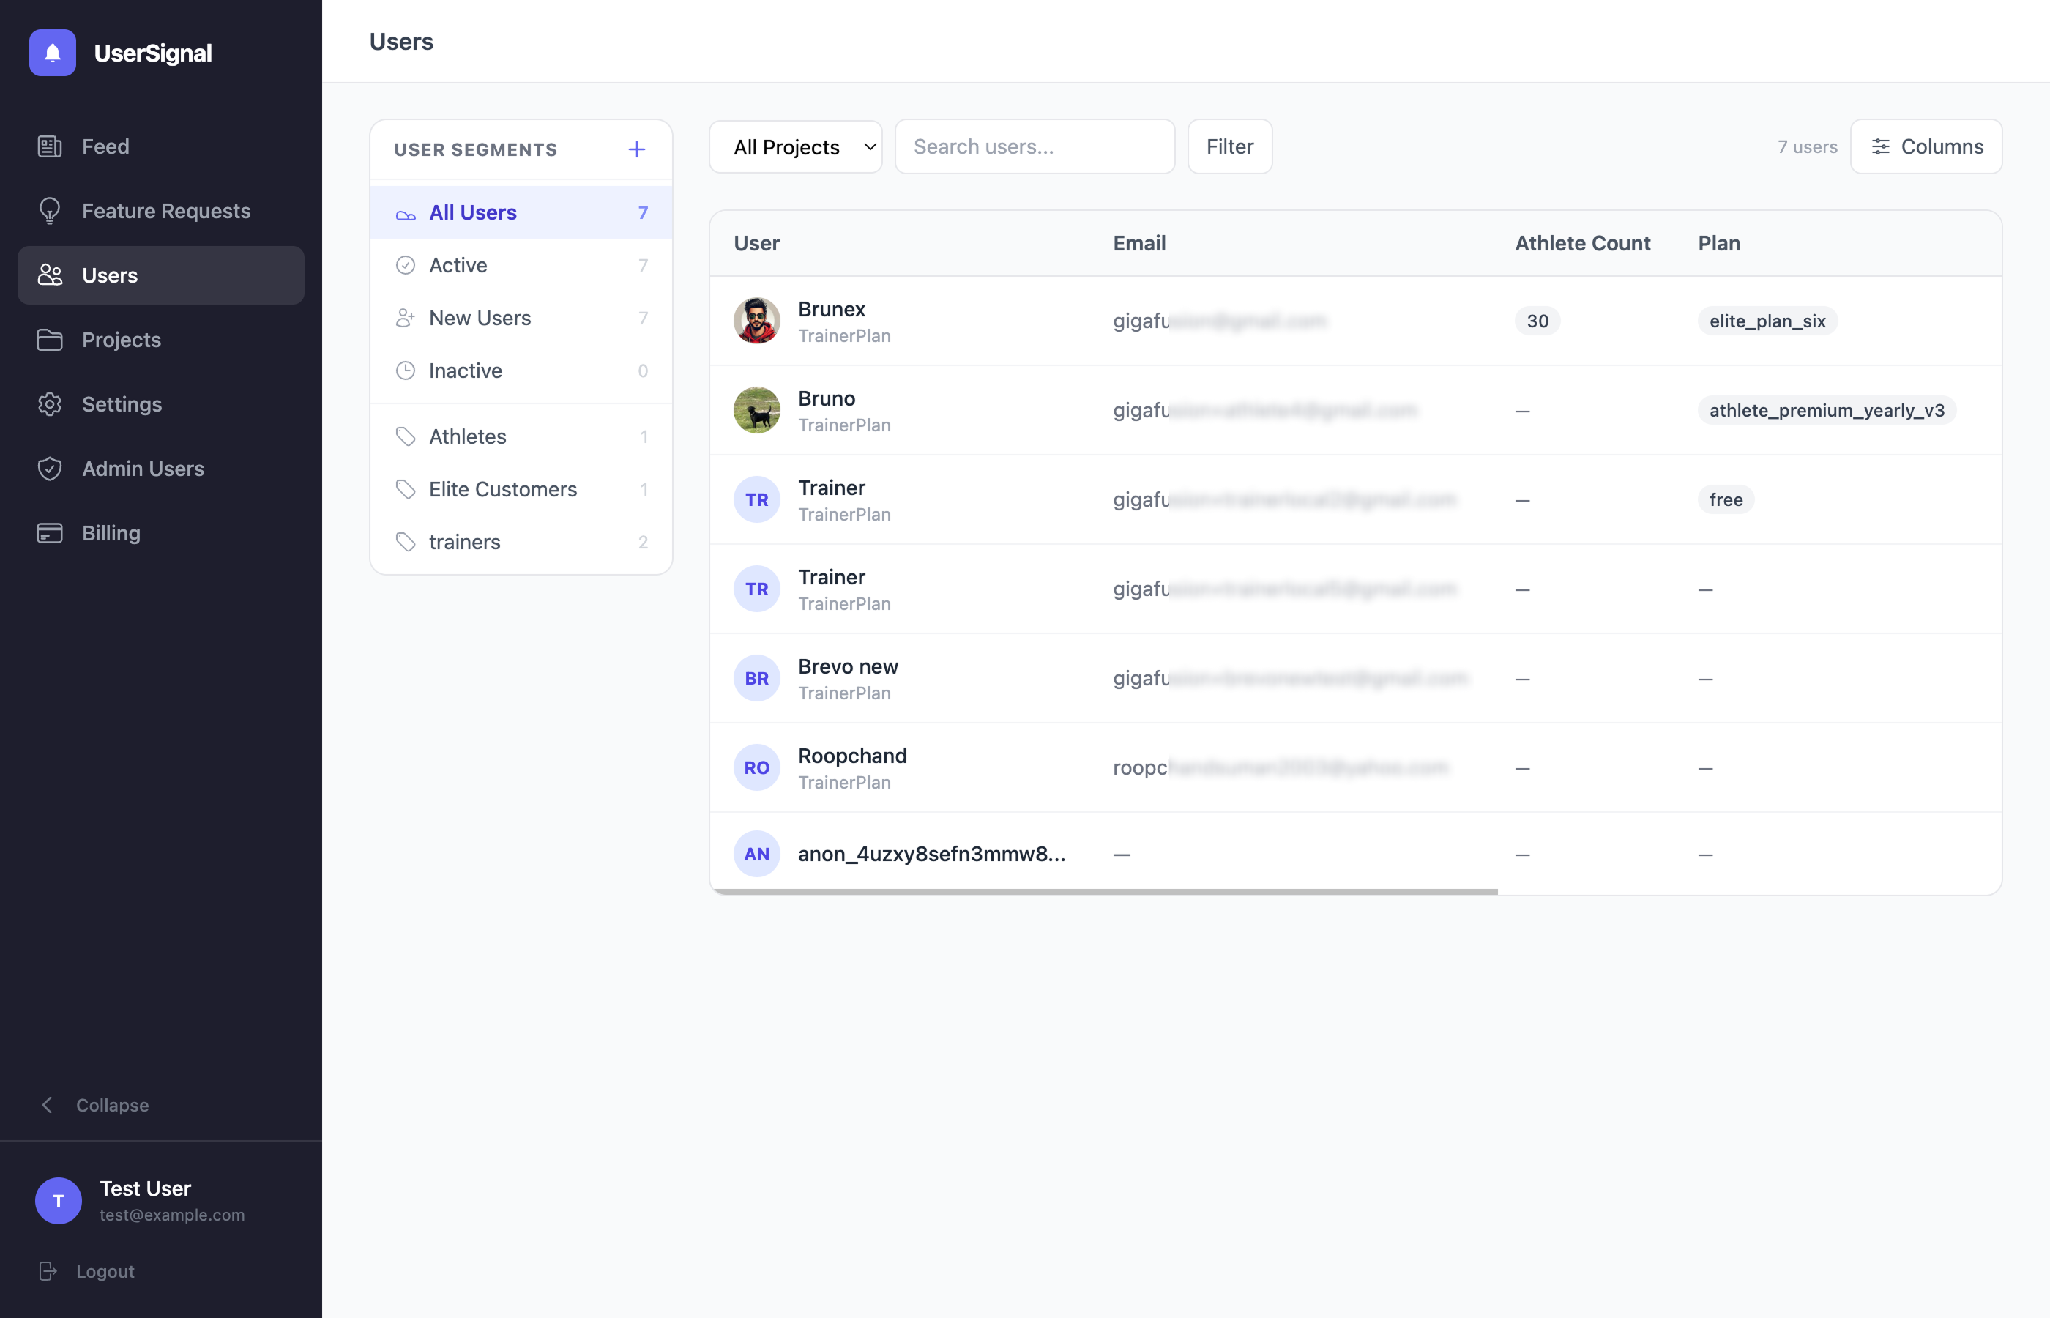Click the Logout icon at sidebar bottom
The image size is (2050, 1318).
48,1271
